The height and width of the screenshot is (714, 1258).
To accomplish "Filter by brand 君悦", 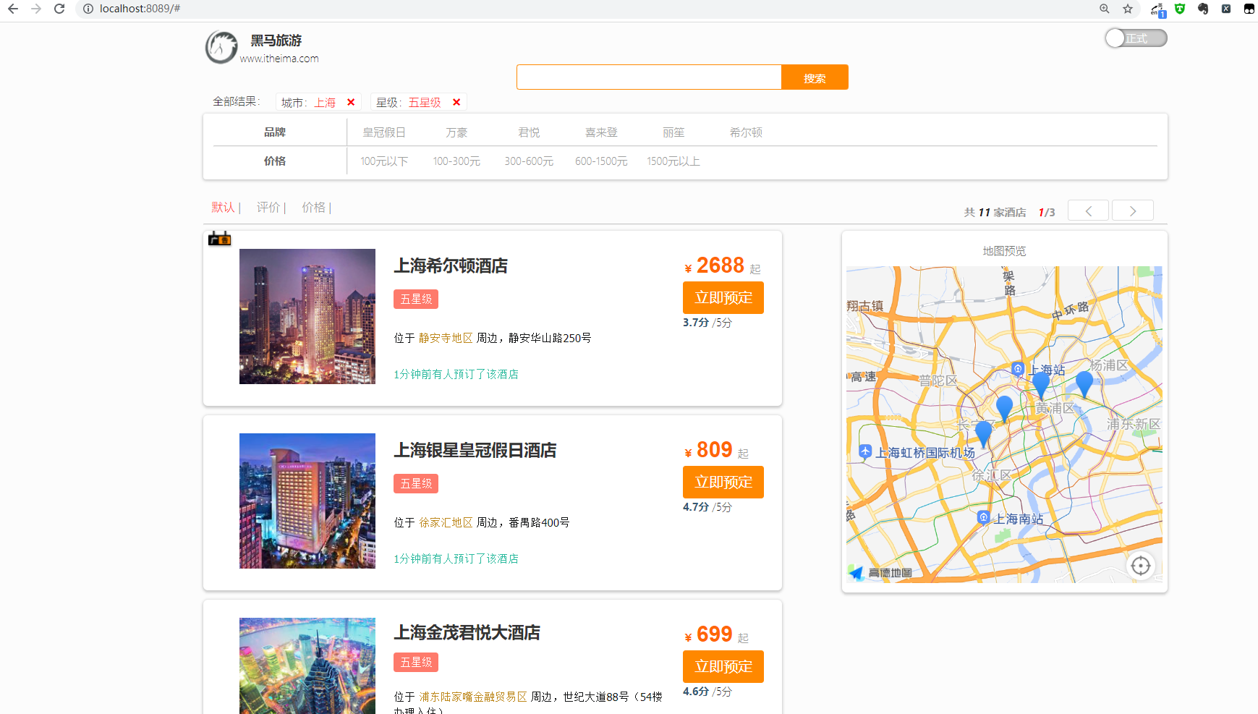I will click(x=529, y=132).
